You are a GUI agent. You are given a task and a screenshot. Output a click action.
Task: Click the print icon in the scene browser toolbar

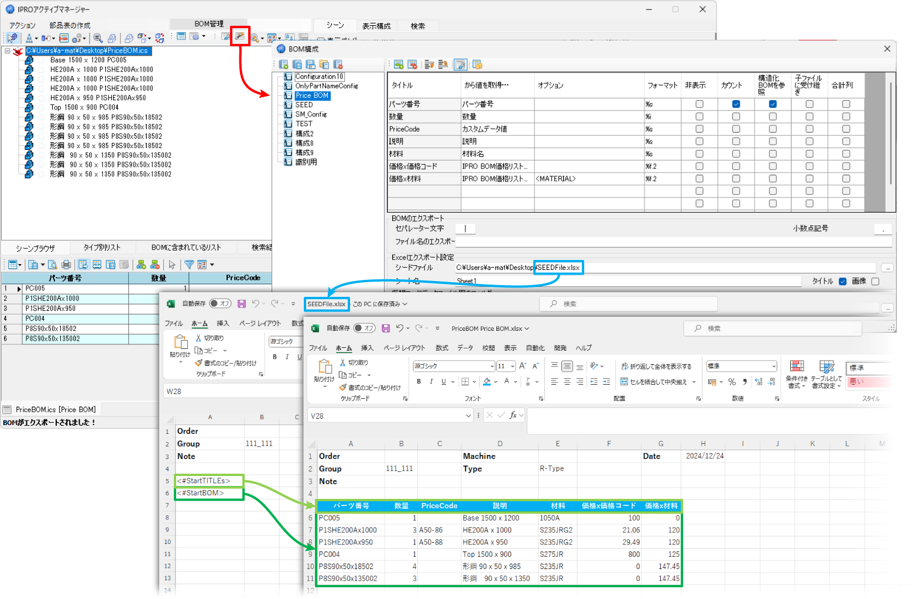coord(66,265)
